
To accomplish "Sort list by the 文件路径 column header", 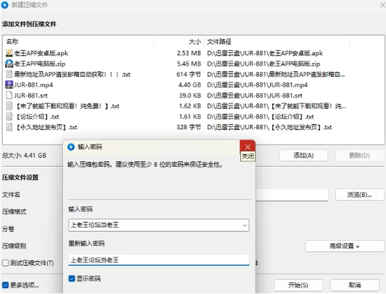I will coord(277,41).
